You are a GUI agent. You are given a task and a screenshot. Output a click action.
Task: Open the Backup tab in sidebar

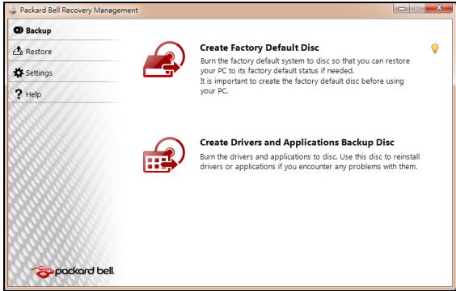click(x=64, y=30)
